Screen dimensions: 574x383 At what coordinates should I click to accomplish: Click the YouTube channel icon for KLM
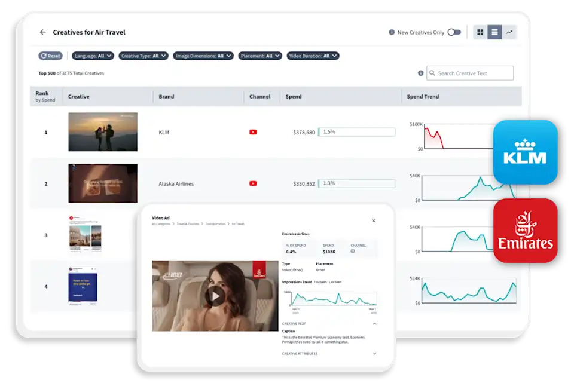tap(253, 132)
